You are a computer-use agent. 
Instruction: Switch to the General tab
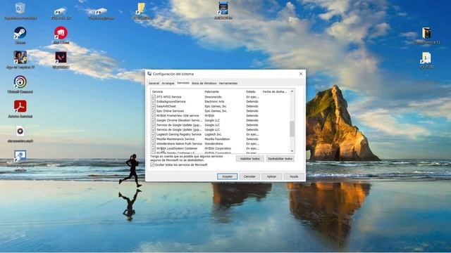click(x=154, y=83)
